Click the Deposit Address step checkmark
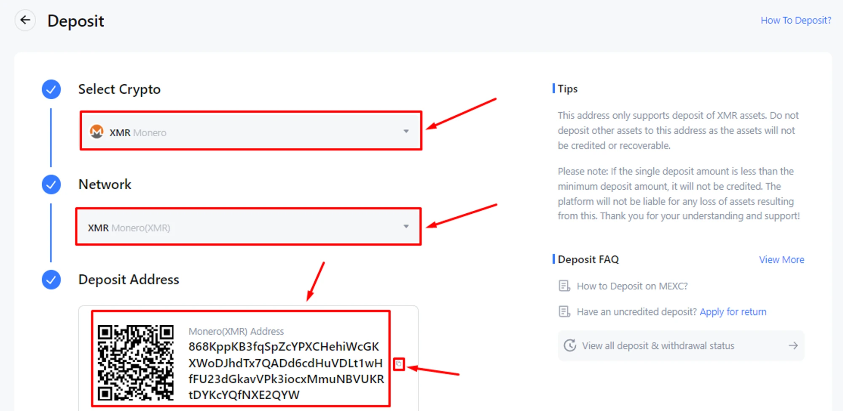Screen dimensions: 843x411 coord(51,279)
